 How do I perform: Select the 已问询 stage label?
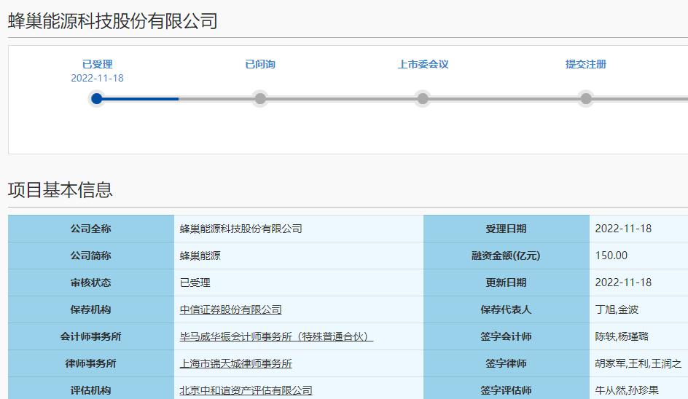click(x=260, y=65)
